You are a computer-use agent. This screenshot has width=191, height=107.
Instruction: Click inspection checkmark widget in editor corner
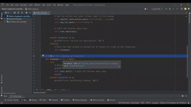click(186, 16)
